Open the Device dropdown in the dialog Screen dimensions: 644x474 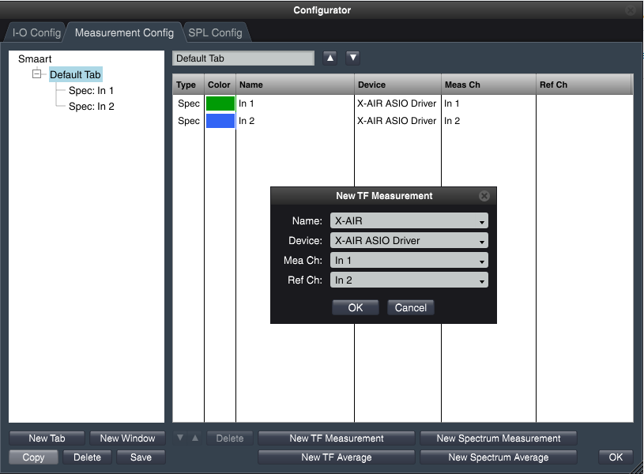(409, 241)
